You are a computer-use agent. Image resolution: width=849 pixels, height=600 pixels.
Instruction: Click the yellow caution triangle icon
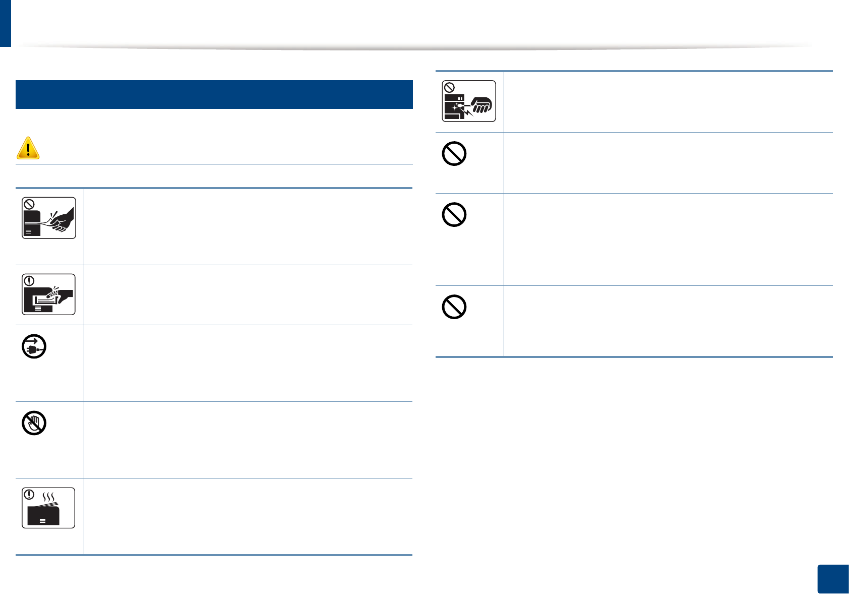click(x=28, y=148)
